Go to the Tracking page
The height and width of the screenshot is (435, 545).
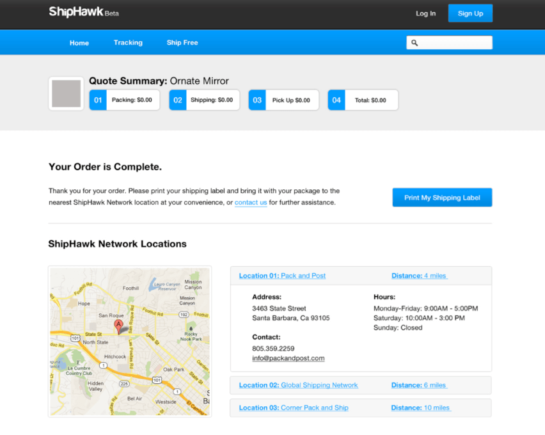(x=128, y=43)
